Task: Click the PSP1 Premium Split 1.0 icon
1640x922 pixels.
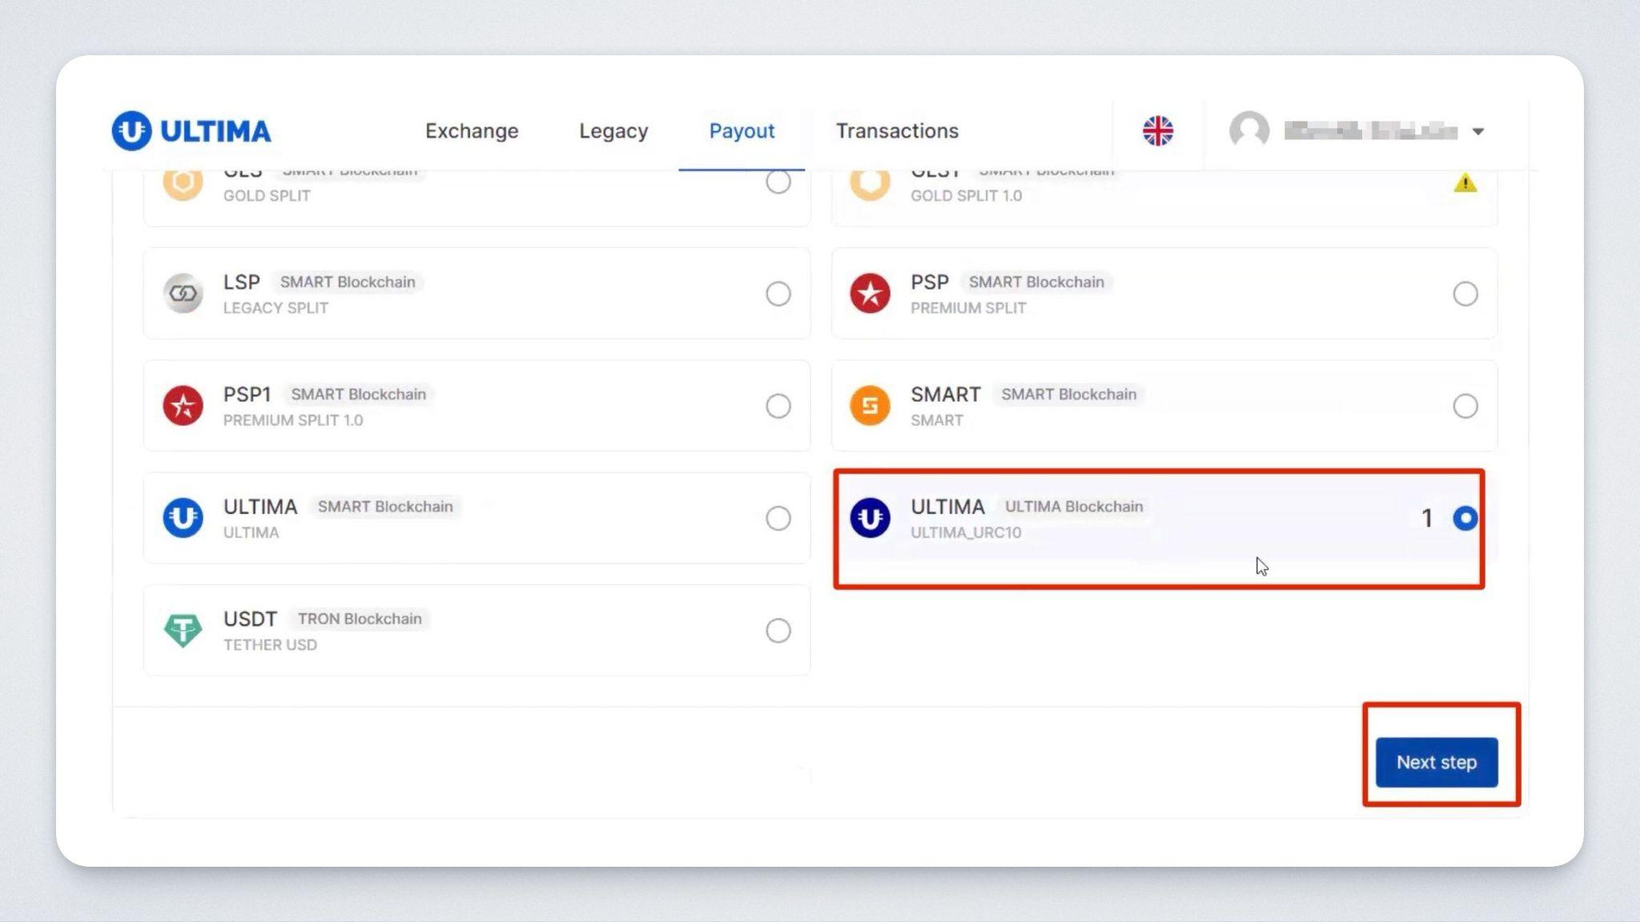Action: tap(183, 406)
